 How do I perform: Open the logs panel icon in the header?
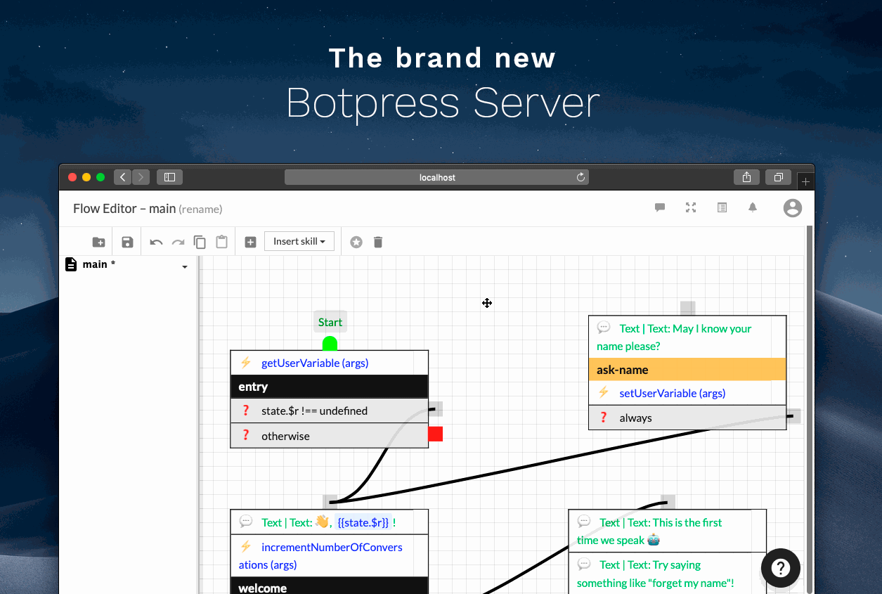(x=722, y=207)
